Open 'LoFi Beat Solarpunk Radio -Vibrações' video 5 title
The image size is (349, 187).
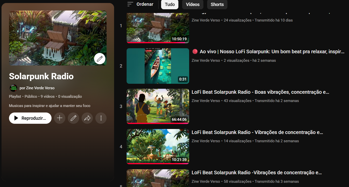[x=257, y=172]
